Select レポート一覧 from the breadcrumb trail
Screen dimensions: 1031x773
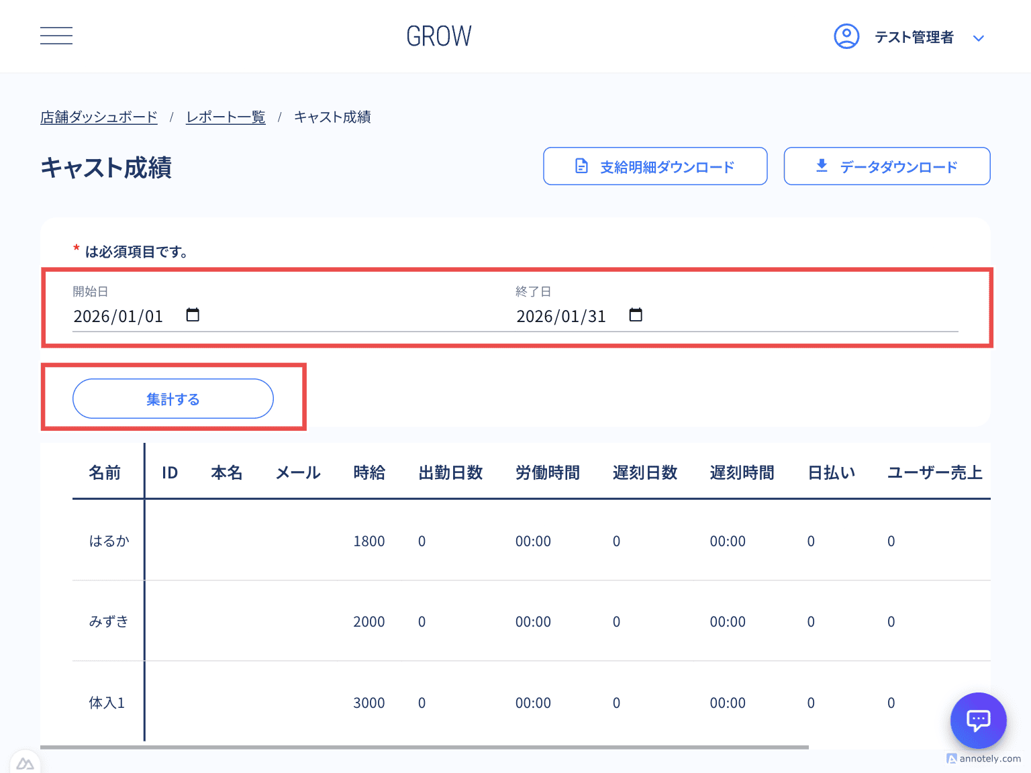coord(226,117)
